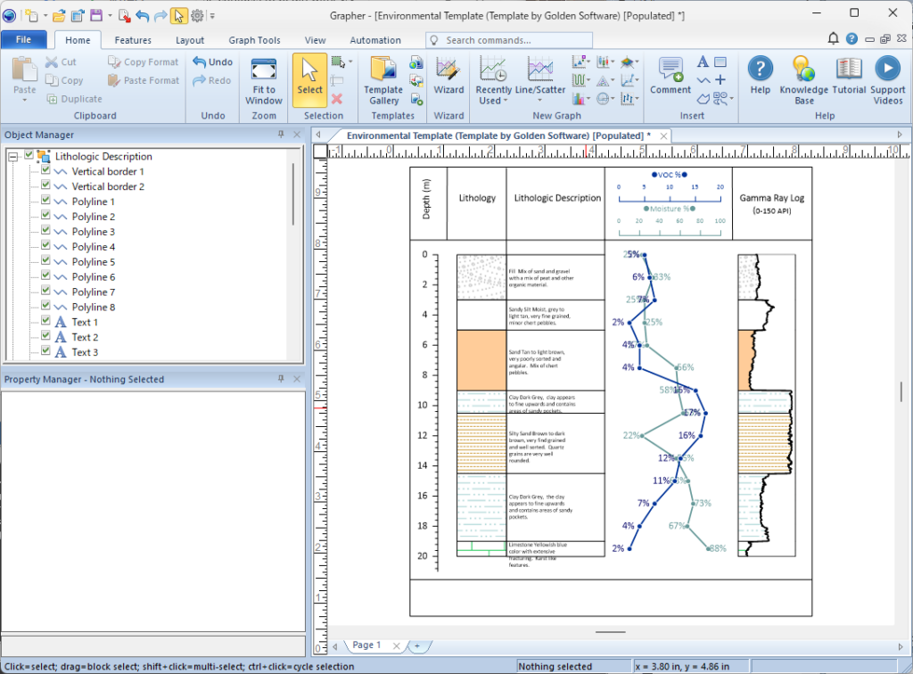The image size is (913, 674).
Task: Click the Page 1 sheet tab
Action: click(366, 645)
